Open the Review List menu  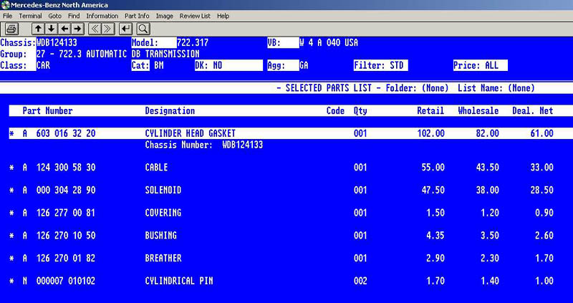(x=196, y=15)
